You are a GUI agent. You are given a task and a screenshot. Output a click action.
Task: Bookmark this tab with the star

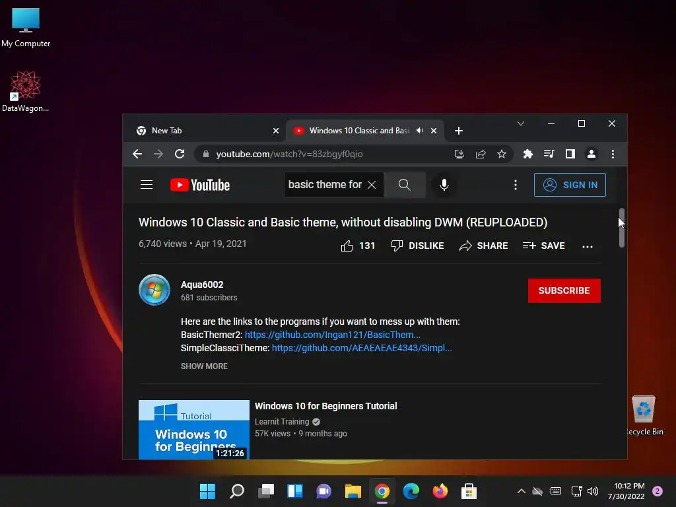[502, 154]
